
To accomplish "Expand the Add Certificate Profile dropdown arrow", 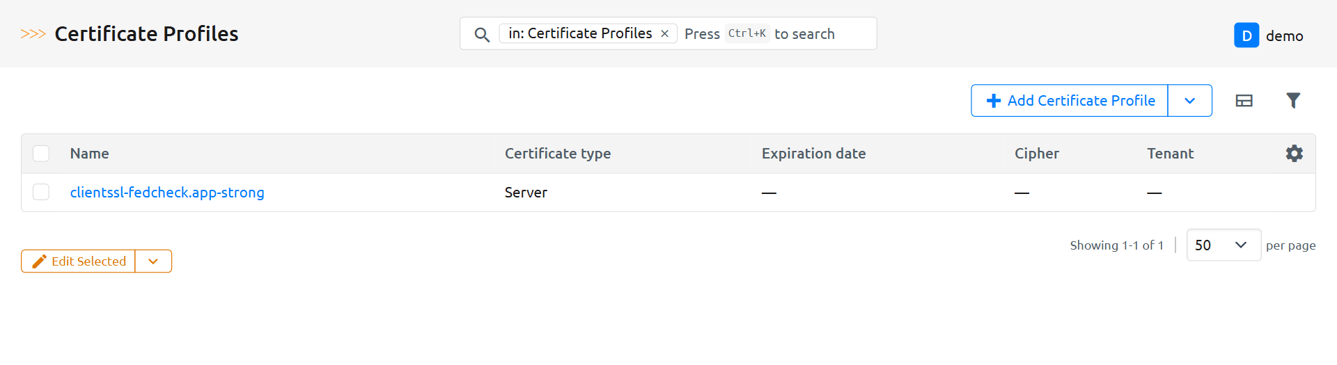I will 1189,101.
